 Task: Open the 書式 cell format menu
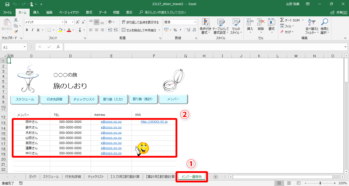[x=271, y=26]
